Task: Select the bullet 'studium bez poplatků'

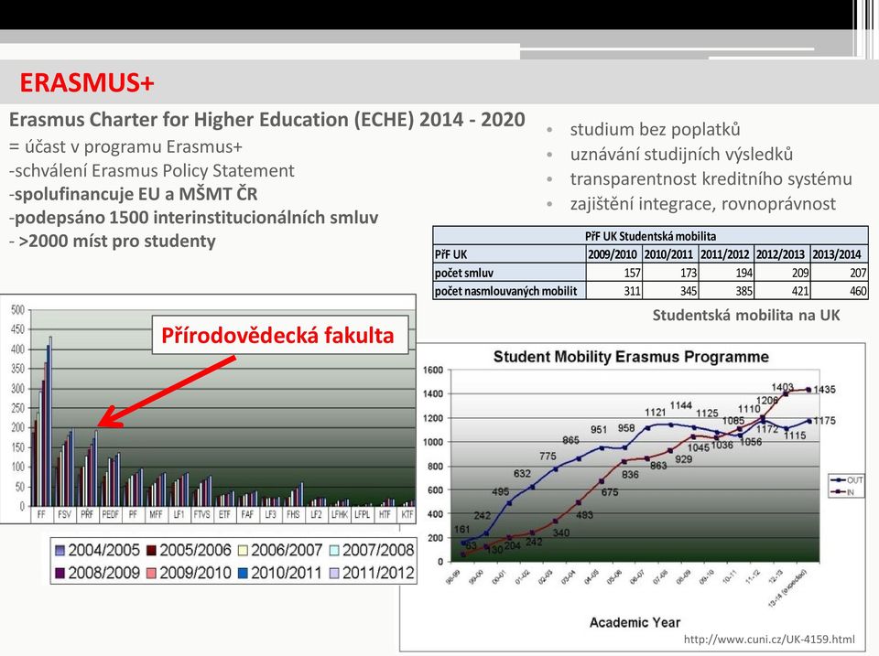Action: [x=655, y=129]
